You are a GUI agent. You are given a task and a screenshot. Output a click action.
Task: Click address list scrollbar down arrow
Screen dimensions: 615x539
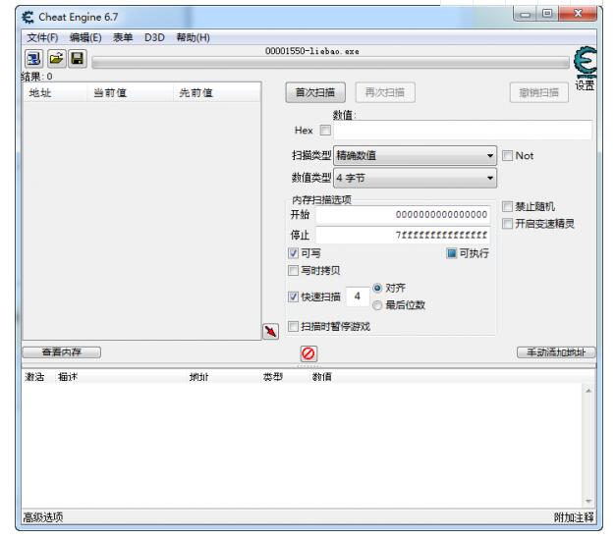pyautogui.click(x=588, y=501)
